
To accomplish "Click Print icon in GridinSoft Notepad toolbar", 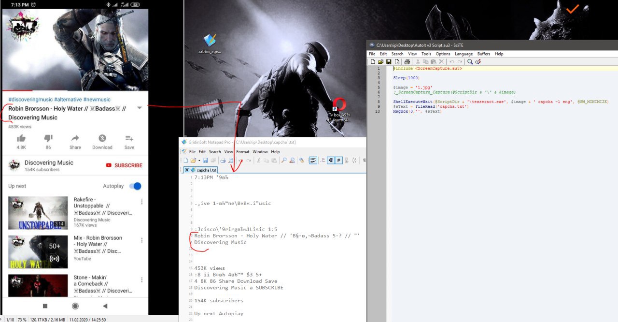I will [223, 161].
